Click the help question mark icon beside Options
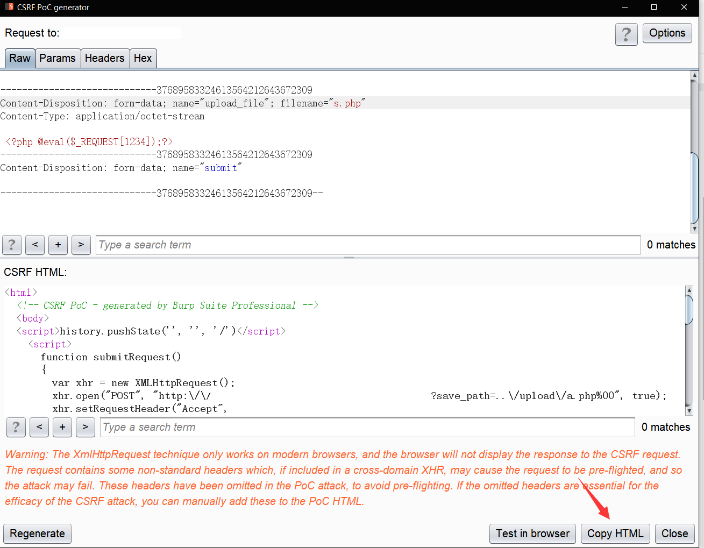 pos(626,34)
